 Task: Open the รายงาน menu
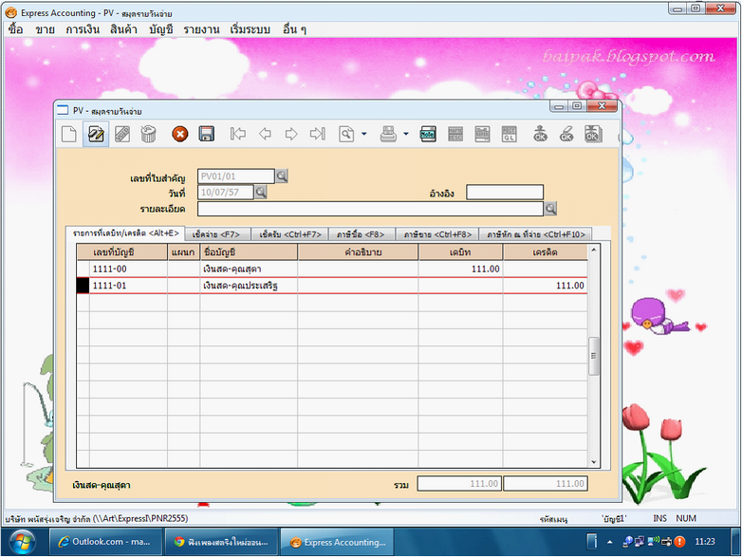[202, 29]
